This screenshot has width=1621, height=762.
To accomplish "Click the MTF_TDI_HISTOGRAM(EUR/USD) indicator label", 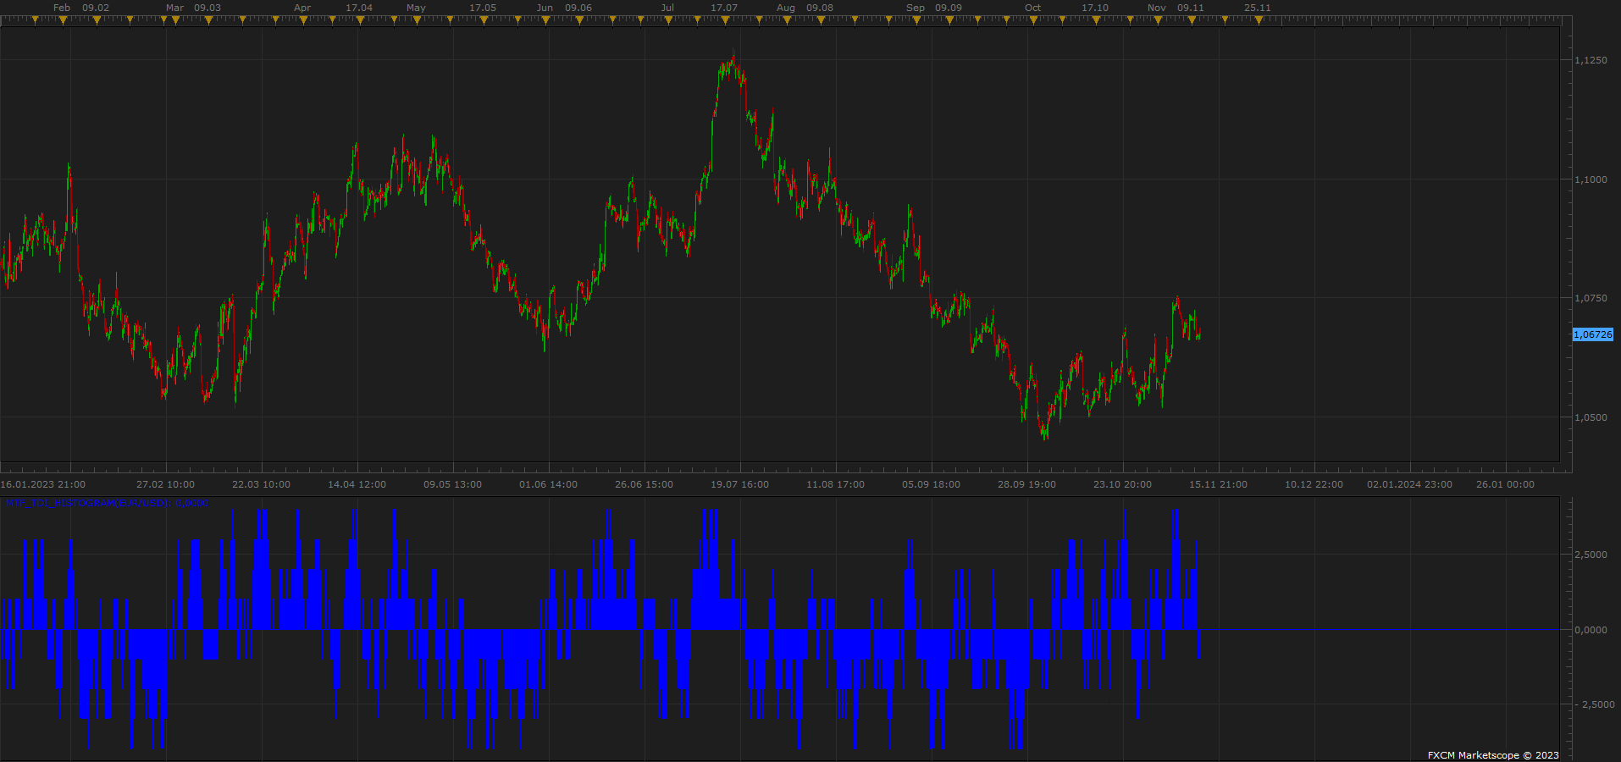I will point(107,503).
